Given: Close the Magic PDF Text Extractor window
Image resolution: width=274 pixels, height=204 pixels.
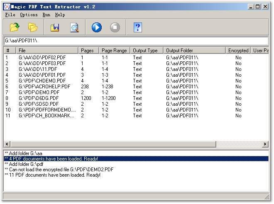Looking at the screenshot, I should [x=265, y=7].
